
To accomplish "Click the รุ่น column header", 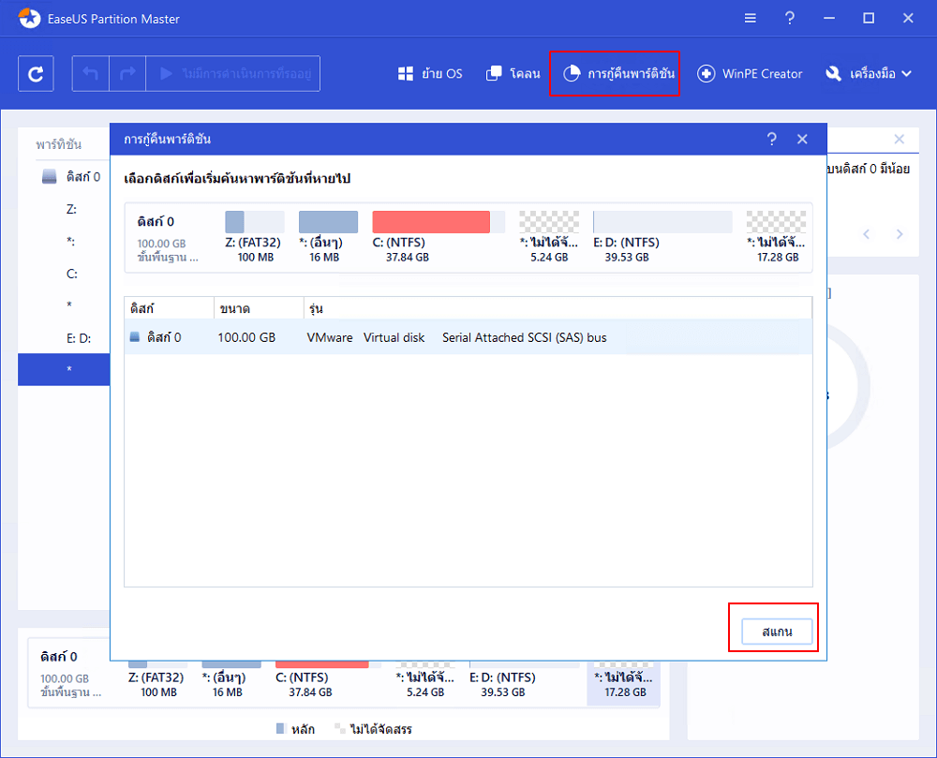I will coord(558,309).
